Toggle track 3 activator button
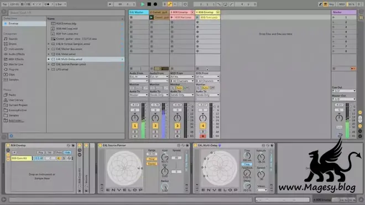Image resolution: width=365 pixels, height=205 pixels. click(177, 126)
